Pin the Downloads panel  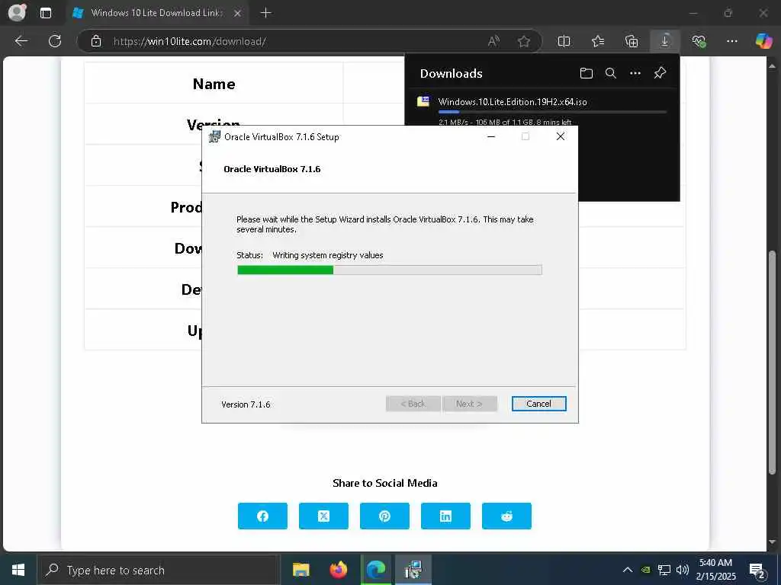click(660, 74)
